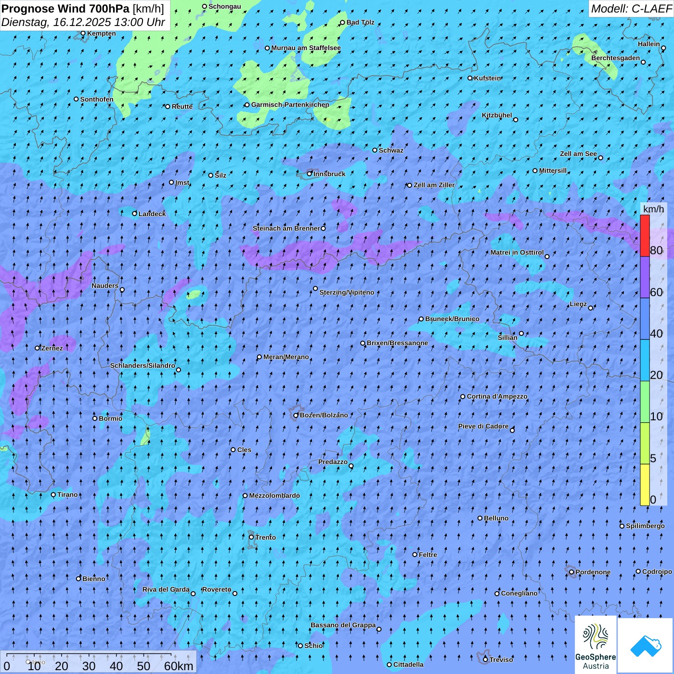Click the 'Schongau' label
The width and height of the screenshot is (674, 674).
click(x=225, y=6)
